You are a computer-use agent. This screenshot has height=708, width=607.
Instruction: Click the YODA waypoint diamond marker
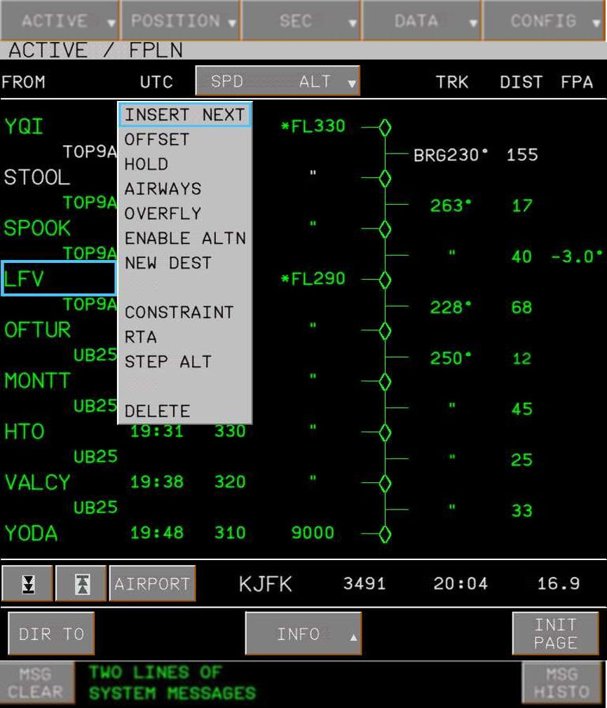click(385, 534)
